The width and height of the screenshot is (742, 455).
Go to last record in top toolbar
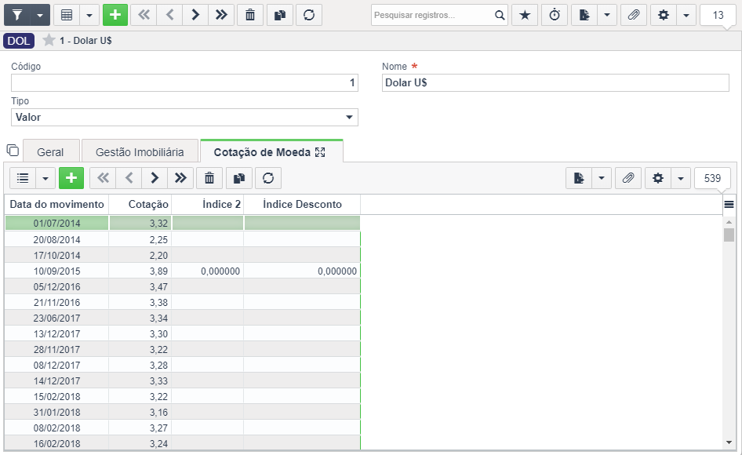coord(221,15)
